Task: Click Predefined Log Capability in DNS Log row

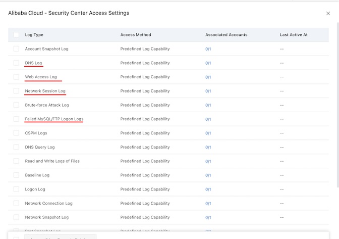Action: click(145, 63)
